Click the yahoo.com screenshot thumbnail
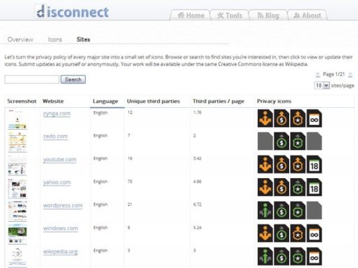Viewport: 358px width, 268px height. [17, 188]
